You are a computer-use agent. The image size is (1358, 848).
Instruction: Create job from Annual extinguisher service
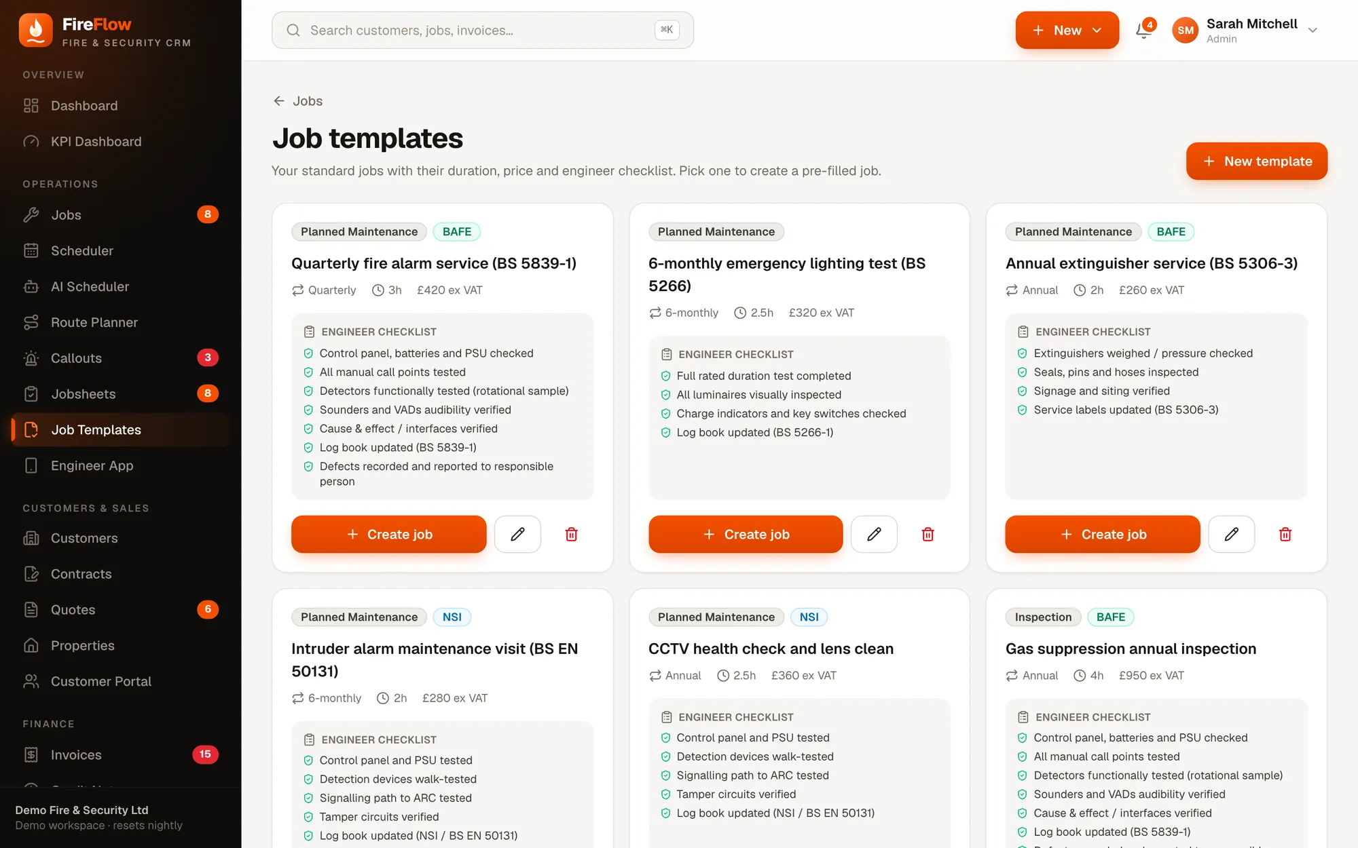click(x=1103, y=535)
